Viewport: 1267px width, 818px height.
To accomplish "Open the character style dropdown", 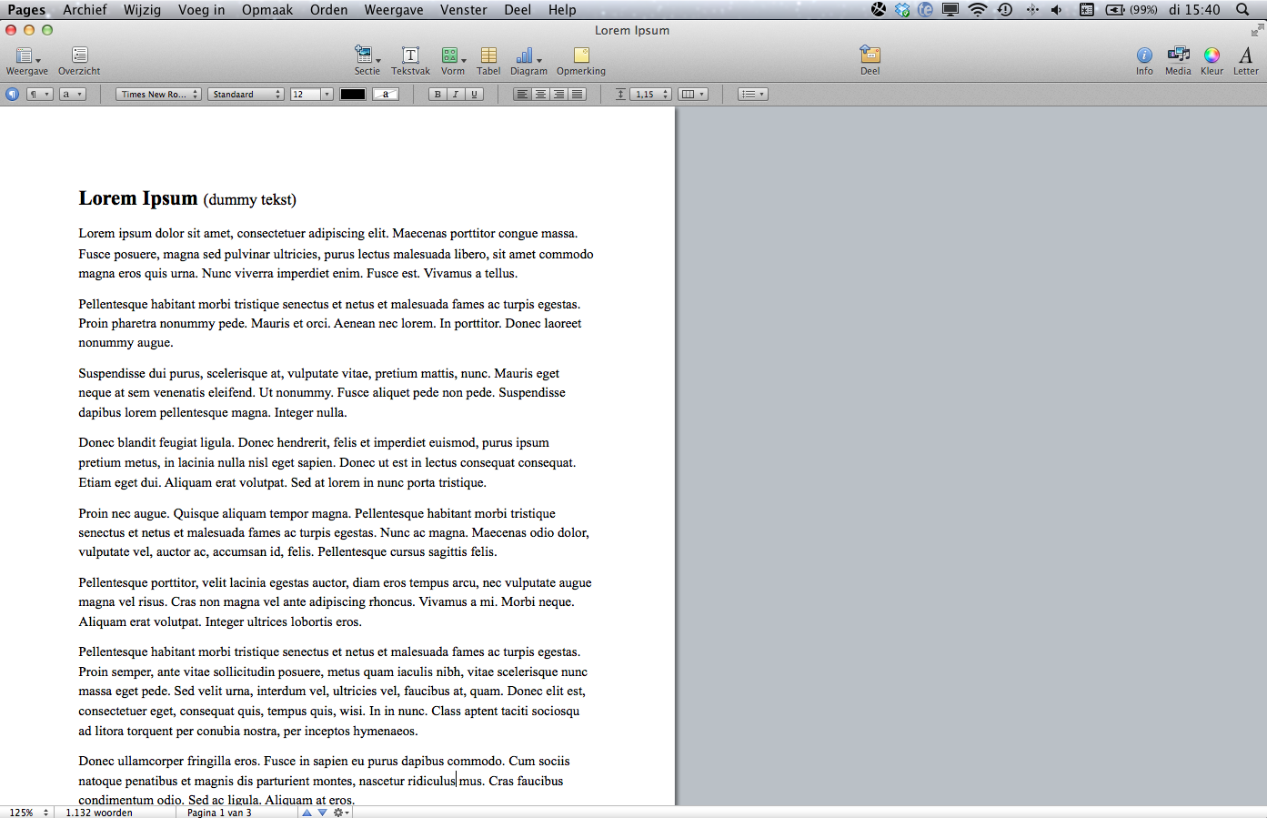I will (x=73, y=94).
